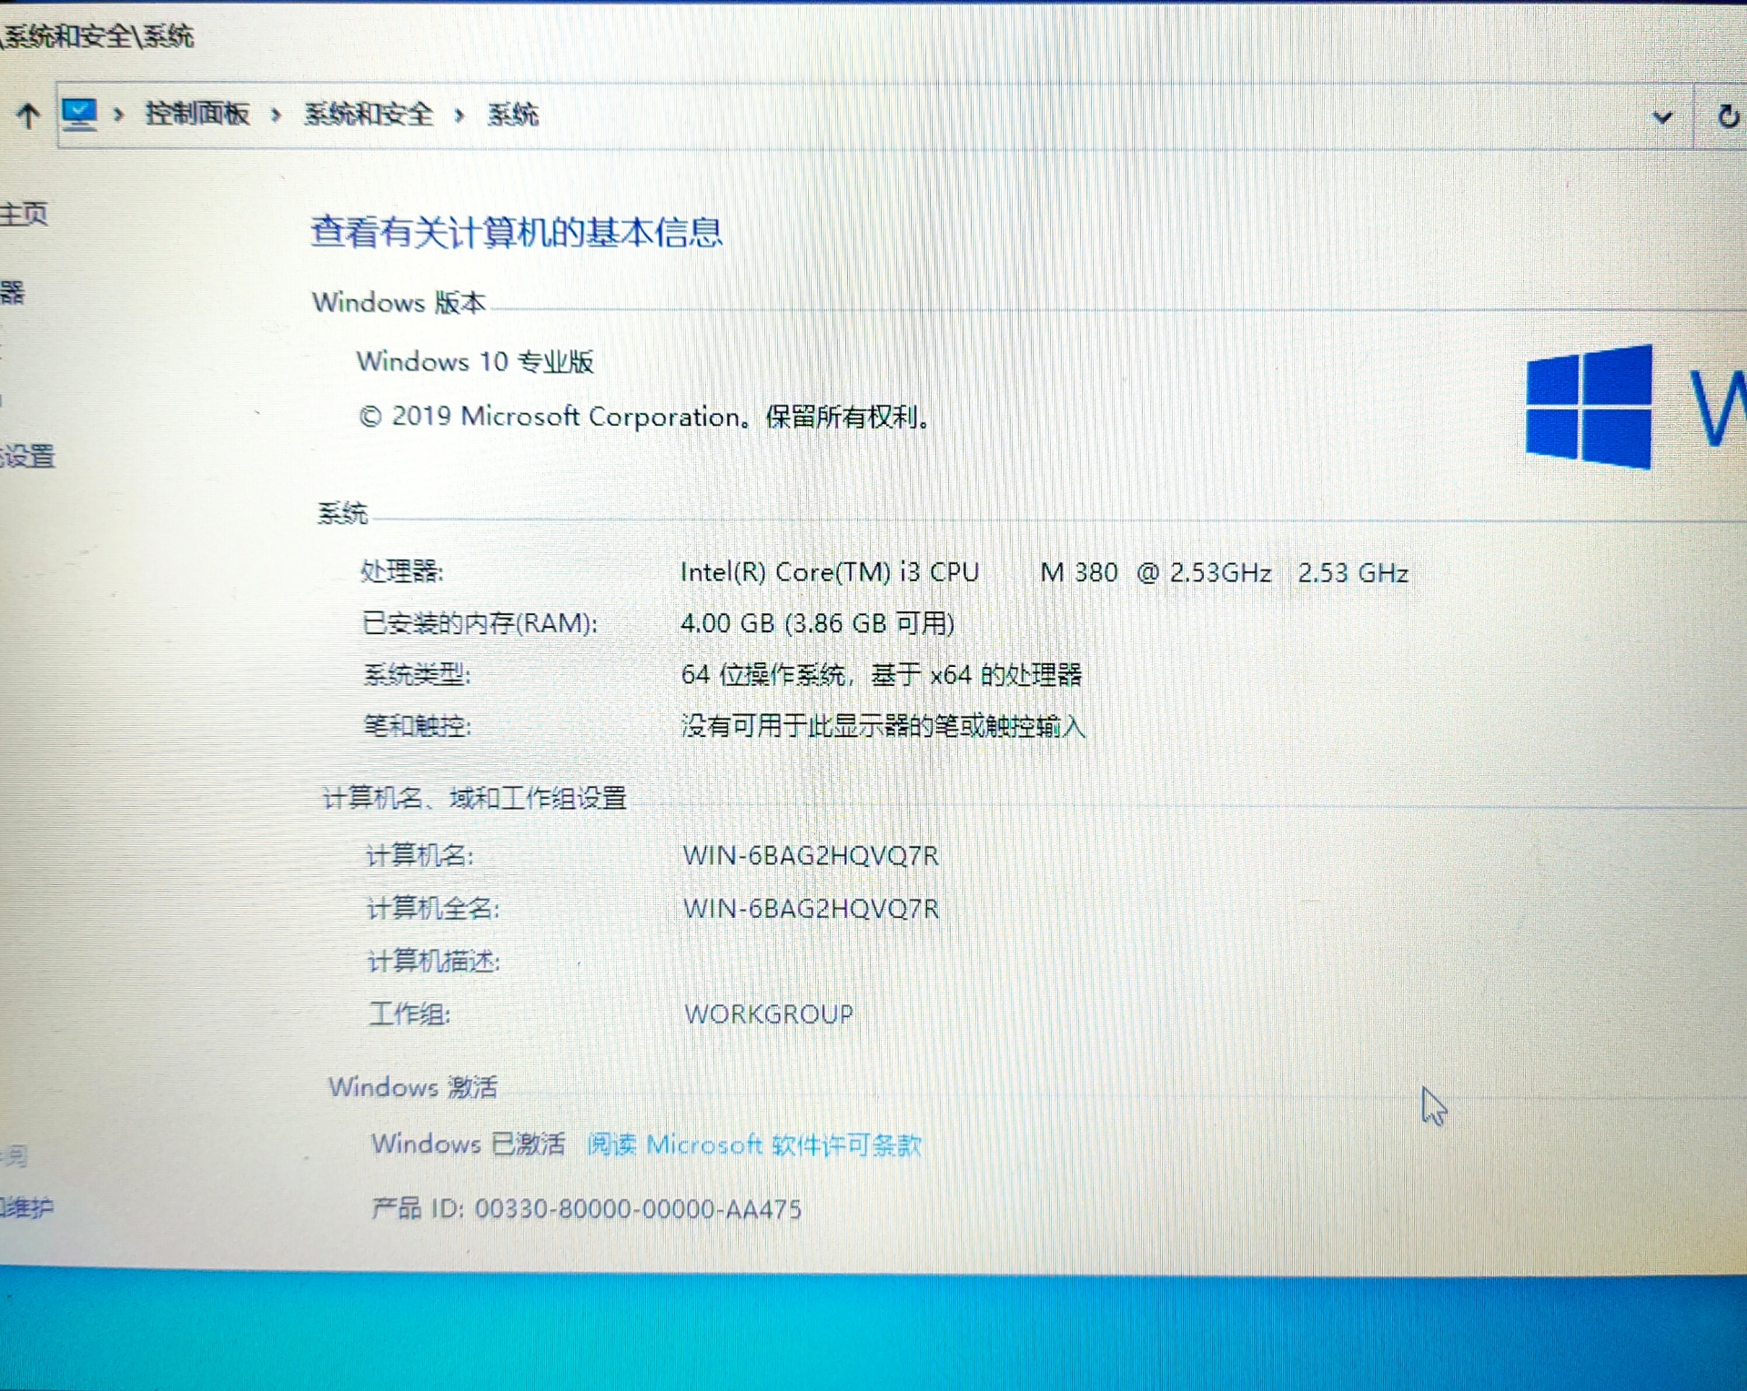Click the 处理器 label

(401, 571)
